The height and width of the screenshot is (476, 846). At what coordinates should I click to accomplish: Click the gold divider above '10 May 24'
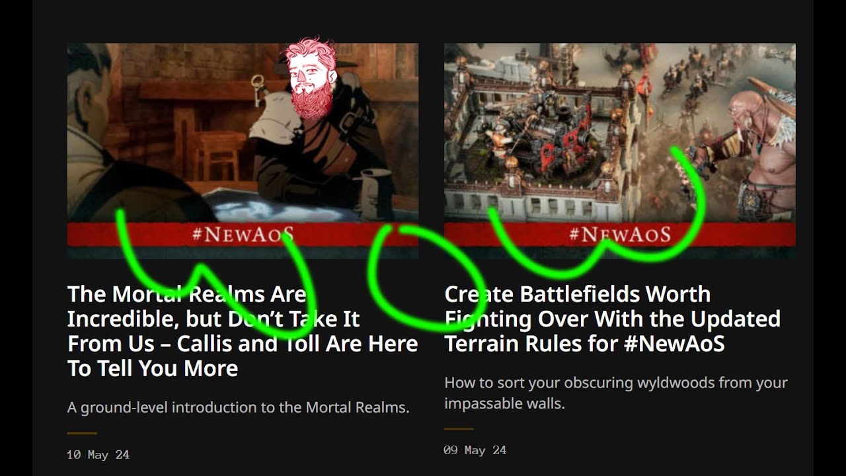click(x=82, y=433)
